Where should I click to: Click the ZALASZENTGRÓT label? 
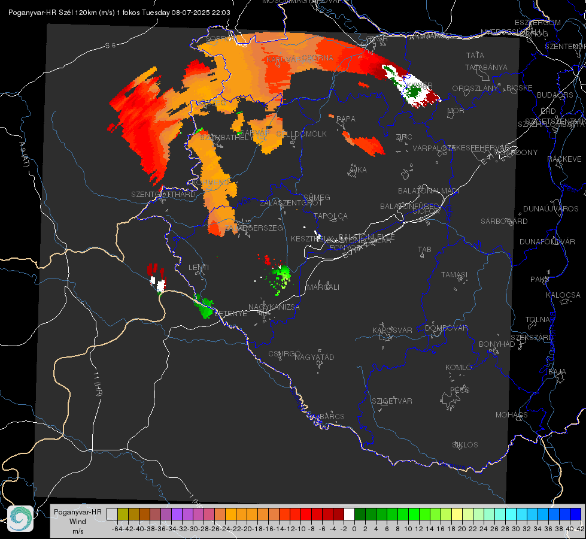click(291, 203)
